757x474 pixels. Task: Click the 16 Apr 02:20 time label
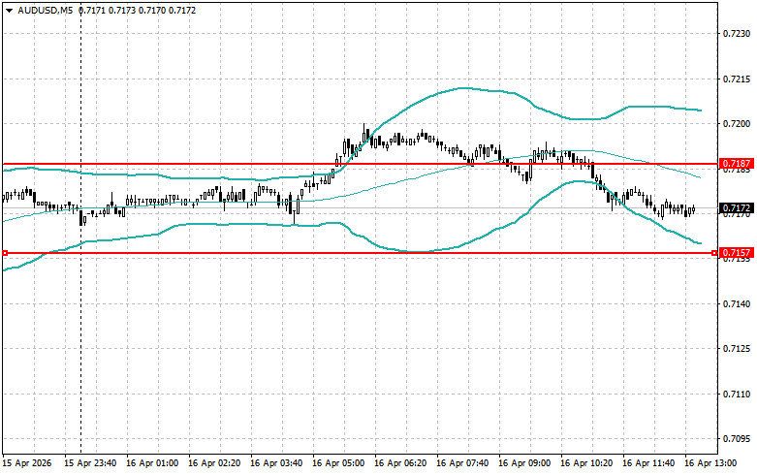pyautogui.click(x=214, y=463)
